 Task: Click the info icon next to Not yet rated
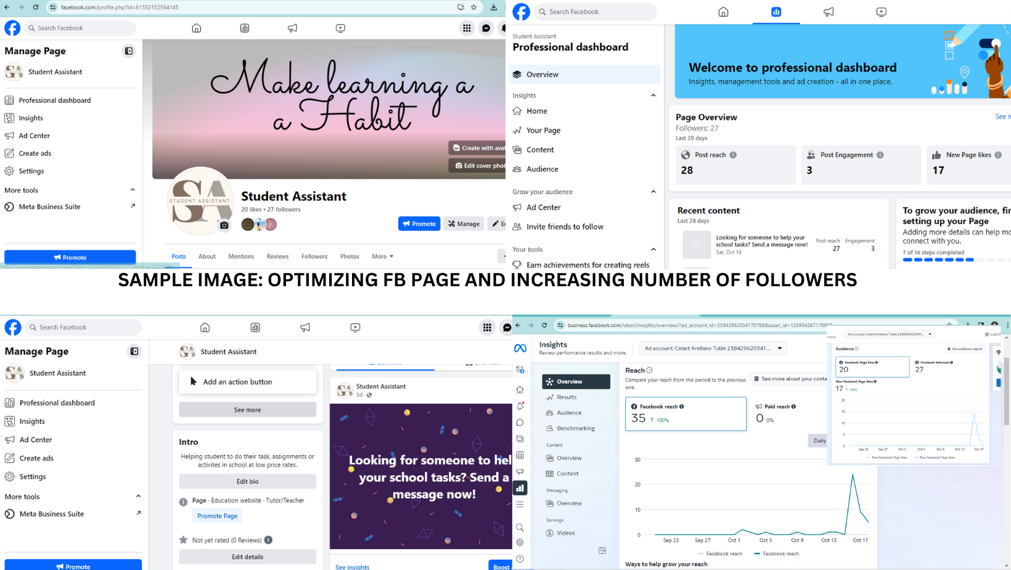[268, 540]
